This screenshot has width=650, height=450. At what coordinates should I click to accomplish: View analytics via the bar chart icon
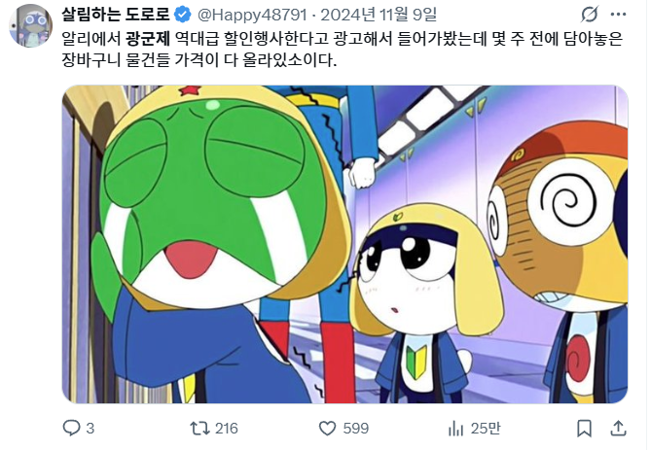click(x=455, y=428)
